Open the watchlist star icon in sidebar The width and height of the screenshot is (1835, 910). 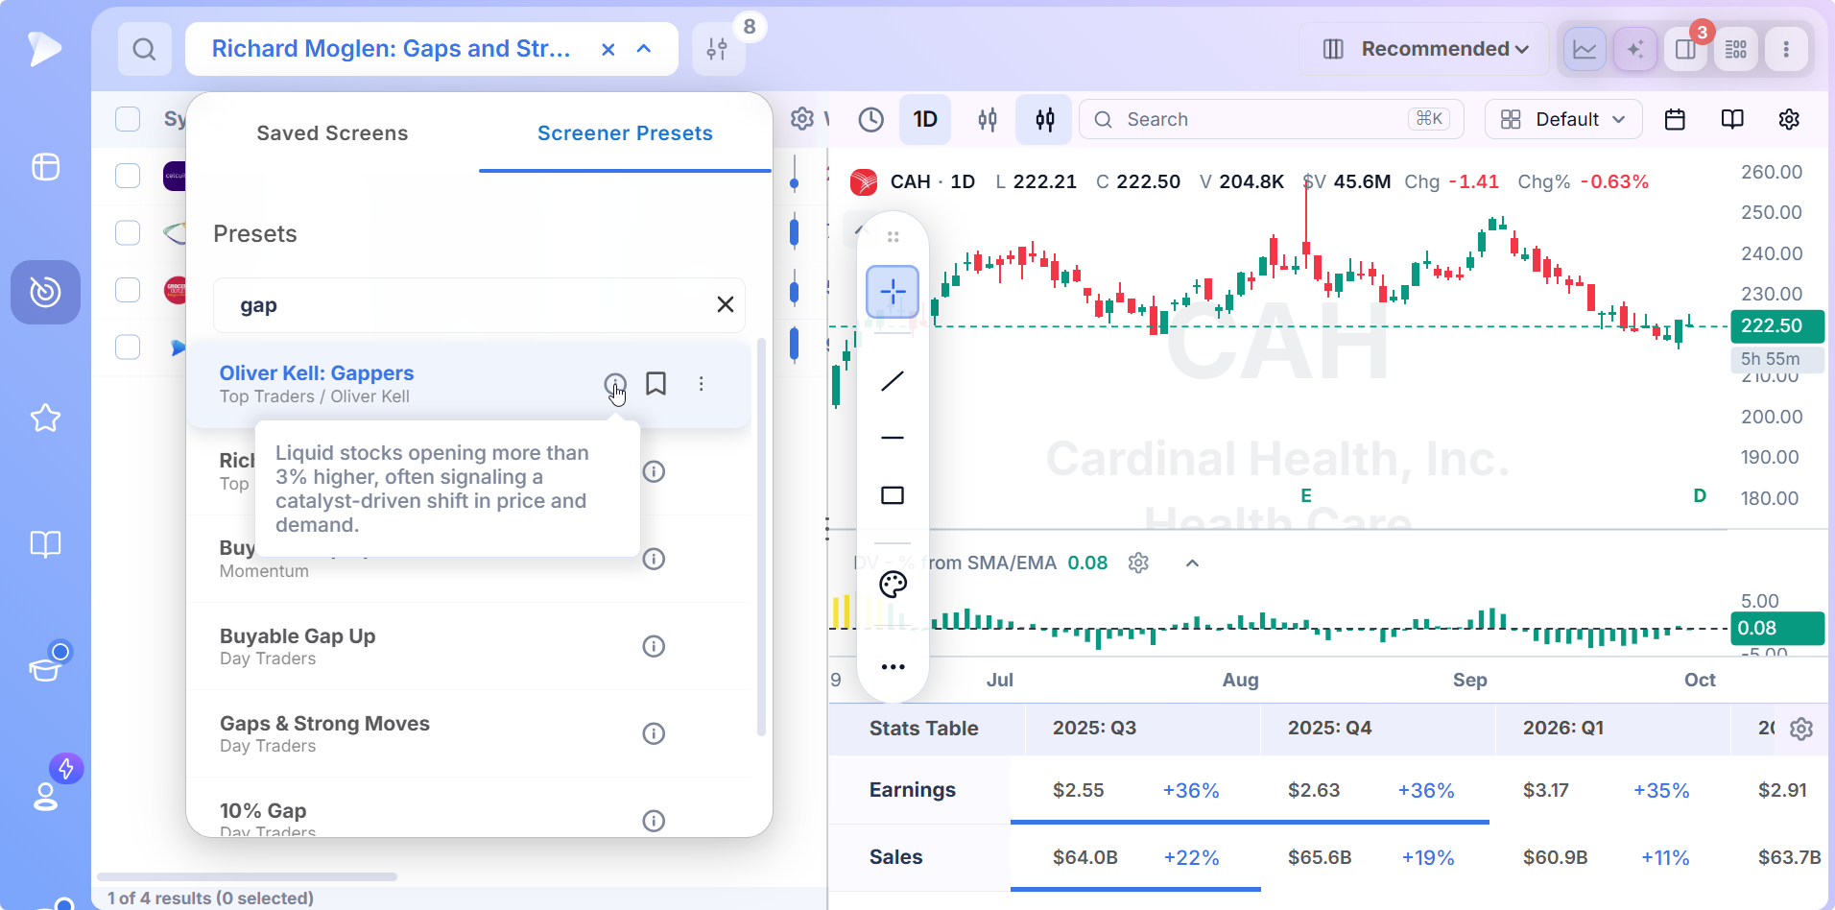(x=45, y=419)
